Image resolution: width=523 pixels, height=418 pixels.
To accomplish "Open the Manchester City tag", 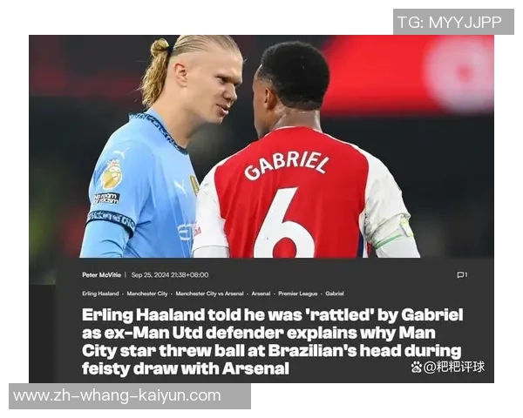I will click(147, 293).
